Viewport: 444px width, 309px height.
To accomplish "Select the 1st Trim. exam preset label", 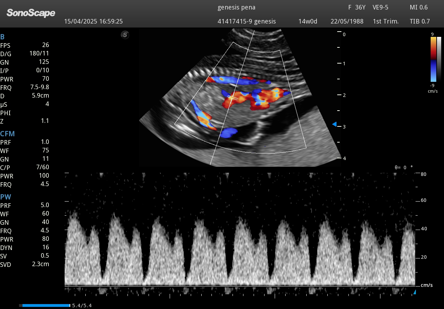I will click(x=386, y=21).
